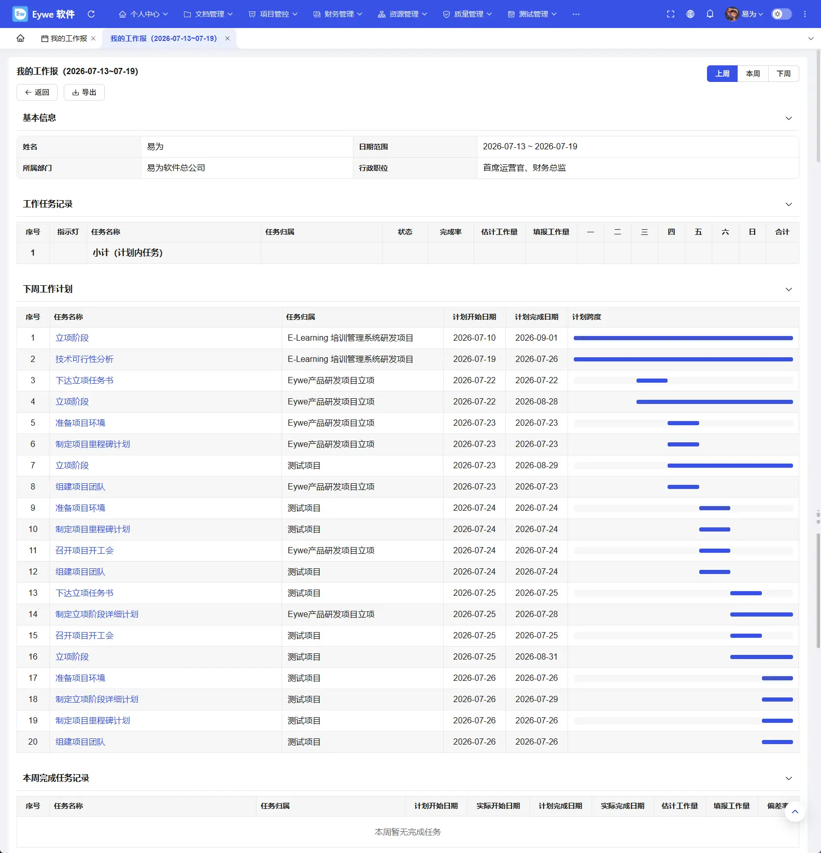The height and width of the screenshot is (853, 821).
Task: Expand the tab list chevron at right
Action: coord(811,38)
